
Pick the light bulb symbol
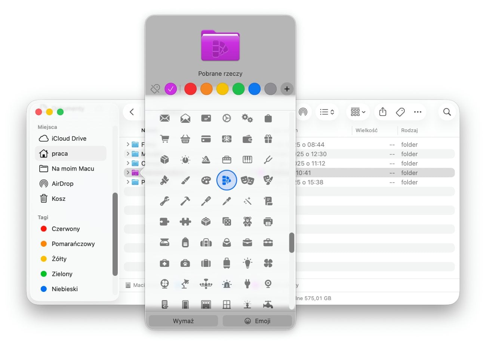click(247, 263)
